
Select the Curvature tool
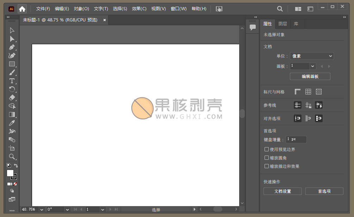pos(12,55)
